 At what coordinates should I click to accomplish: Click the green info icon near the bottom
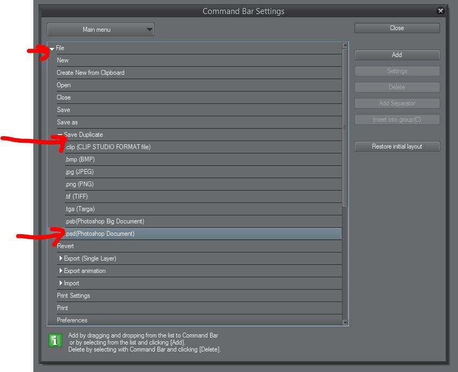(54, 340)
